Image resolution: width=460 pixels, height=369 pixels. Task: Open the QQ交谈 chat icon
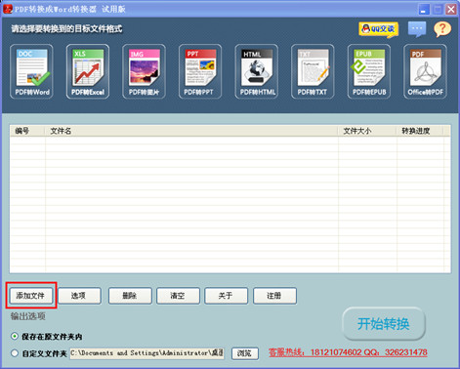tap(379, 29)
